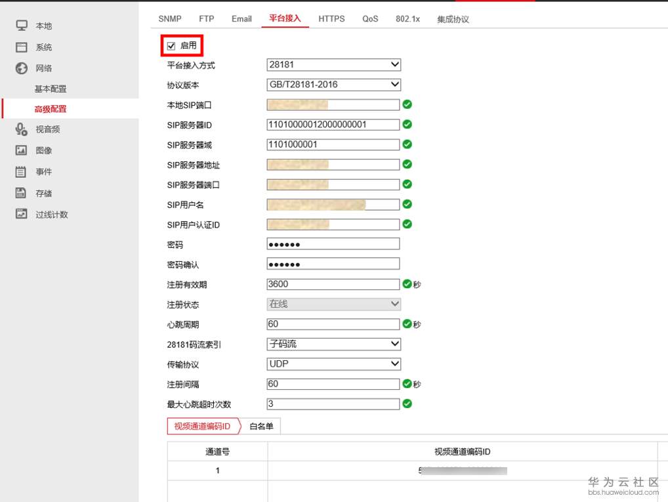Select channel 1 row number cell

pos(217,471)
